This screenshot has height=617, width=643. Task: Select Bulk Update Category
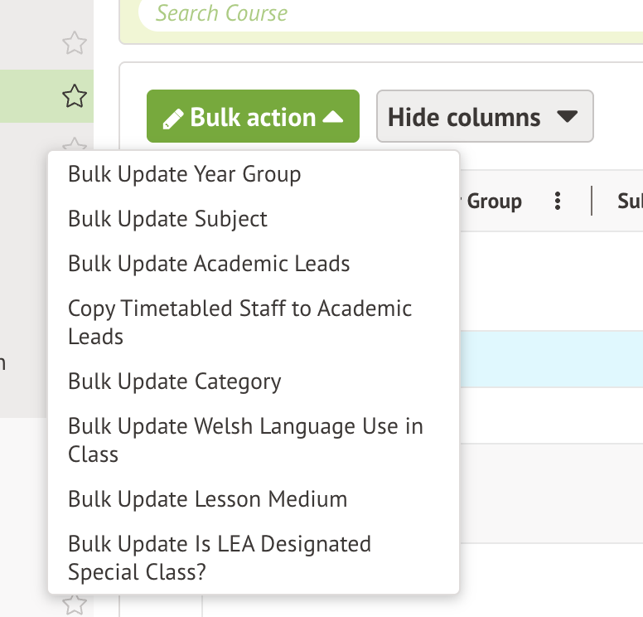(x=174, y=381)
